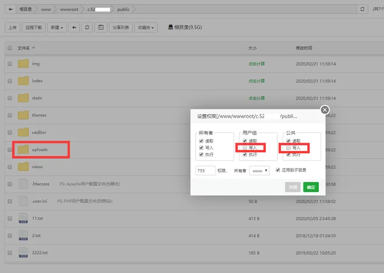This screenshot has width=384, height=273.
Task: Enable 写入 under the 用户组 group
Action: click(245, 147)
